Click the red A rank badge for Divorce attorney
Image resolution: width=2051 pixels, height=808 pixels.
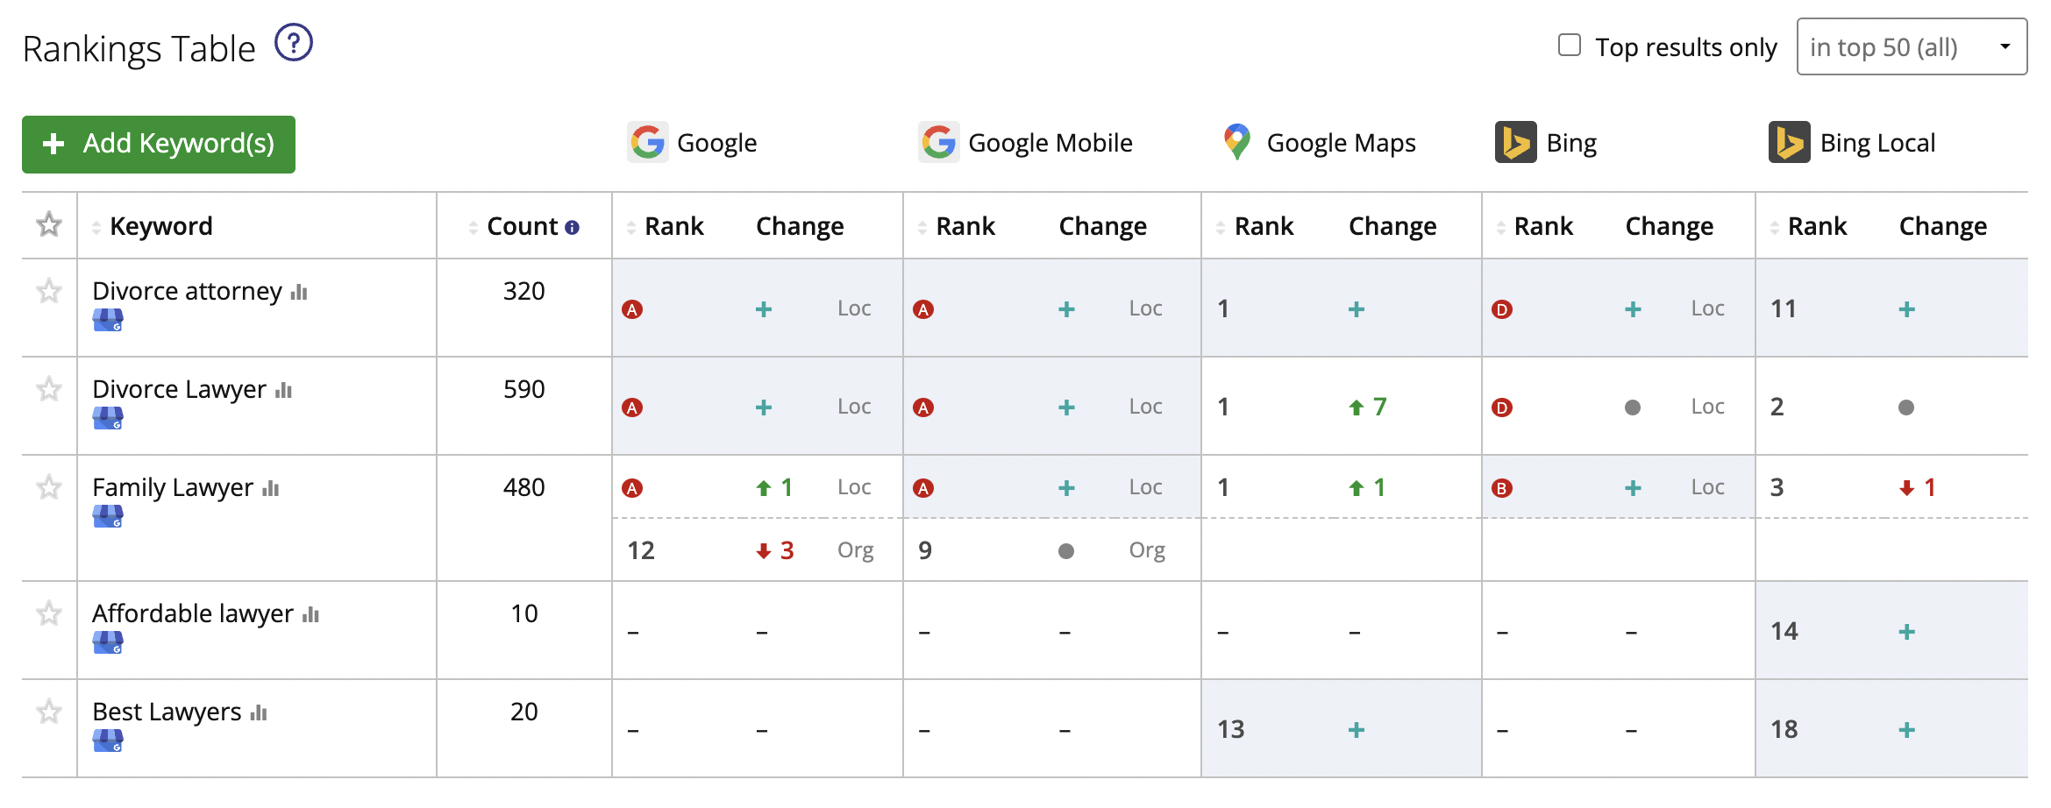coord(632,308)
